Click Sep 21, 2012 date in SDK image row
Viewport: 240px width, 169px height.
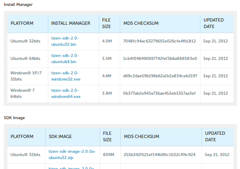click(x=217, y=155)
